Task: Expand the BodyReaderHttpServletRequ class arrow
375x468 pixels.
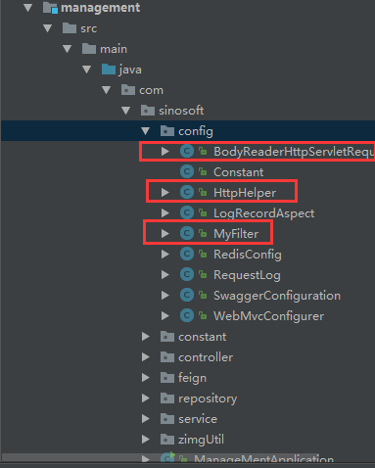Action: [x=165, y=151]
